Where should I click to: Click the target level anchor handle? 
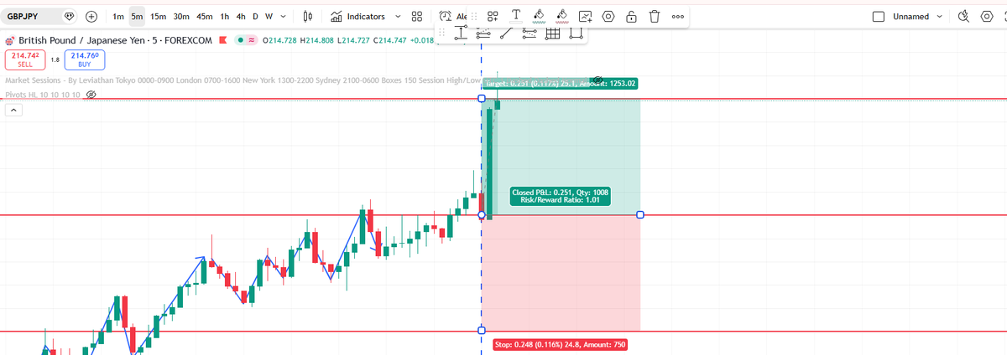(482, 99)
